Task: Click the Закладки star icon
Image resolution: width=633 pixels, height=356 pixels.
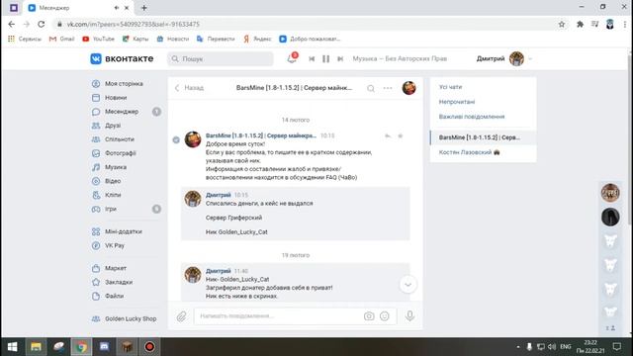Action: pyautogui.click(x=96, y=282)
